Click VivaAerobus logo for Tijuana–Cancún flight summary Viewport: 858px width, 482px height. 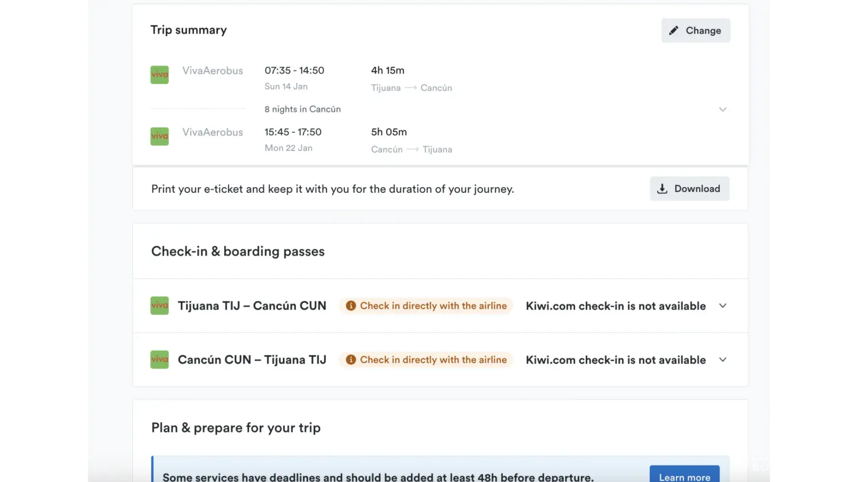pos(160,75)
